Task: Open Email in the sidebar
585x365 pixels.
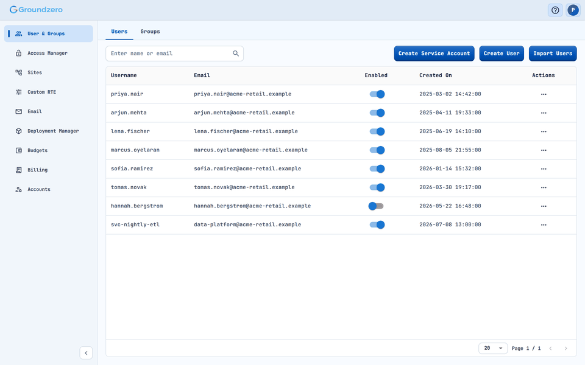Action: point(49,111)
